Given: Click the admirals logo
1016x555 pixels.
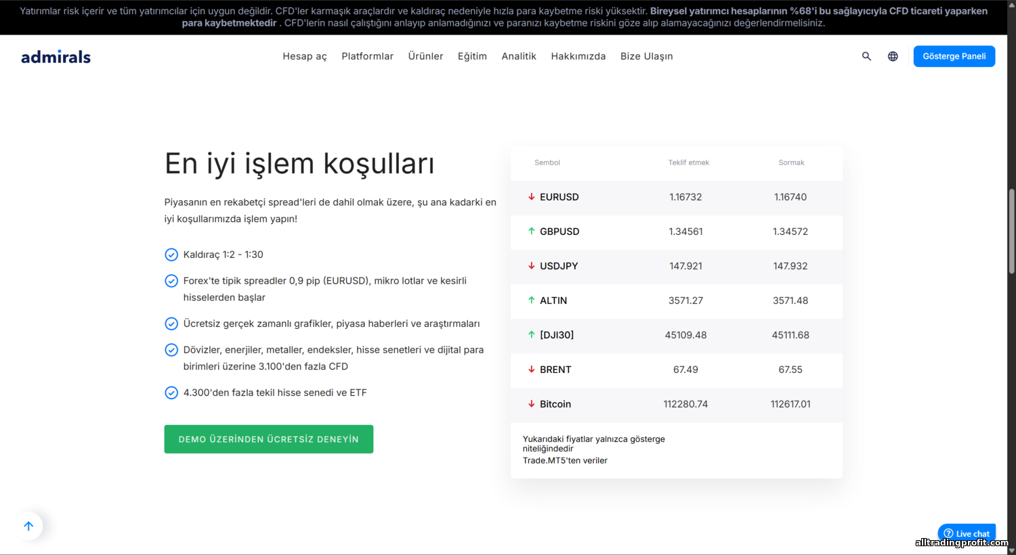Looking at the screenshot, I should coord(56,57).
